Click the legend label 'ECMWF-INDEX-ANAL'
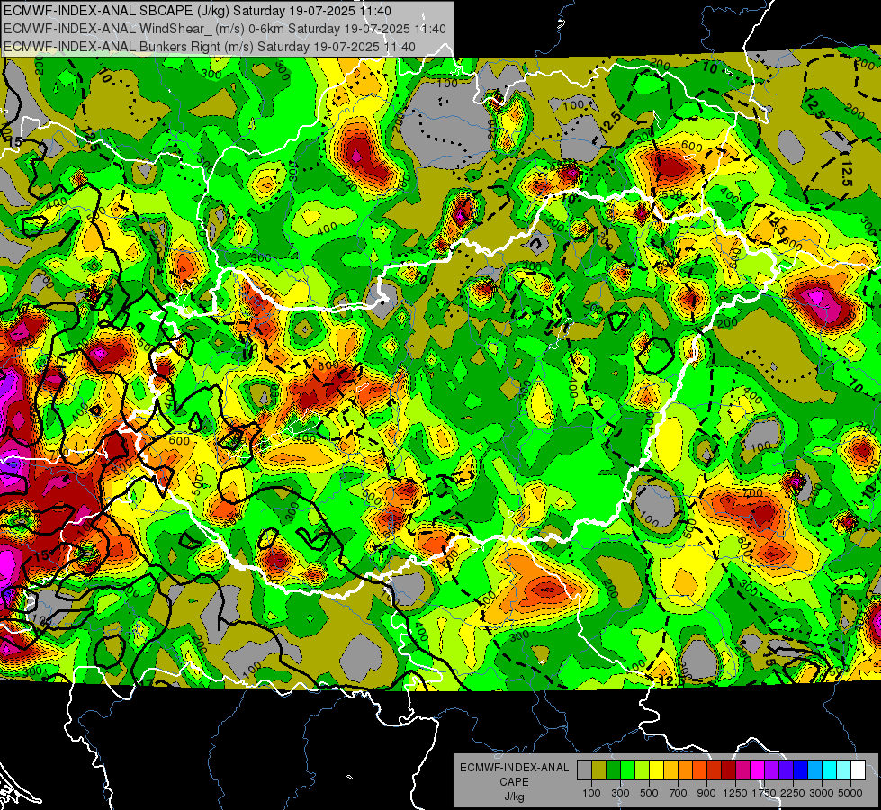Image resolution: width=881 pixels, height=810 pixels. 515,768
